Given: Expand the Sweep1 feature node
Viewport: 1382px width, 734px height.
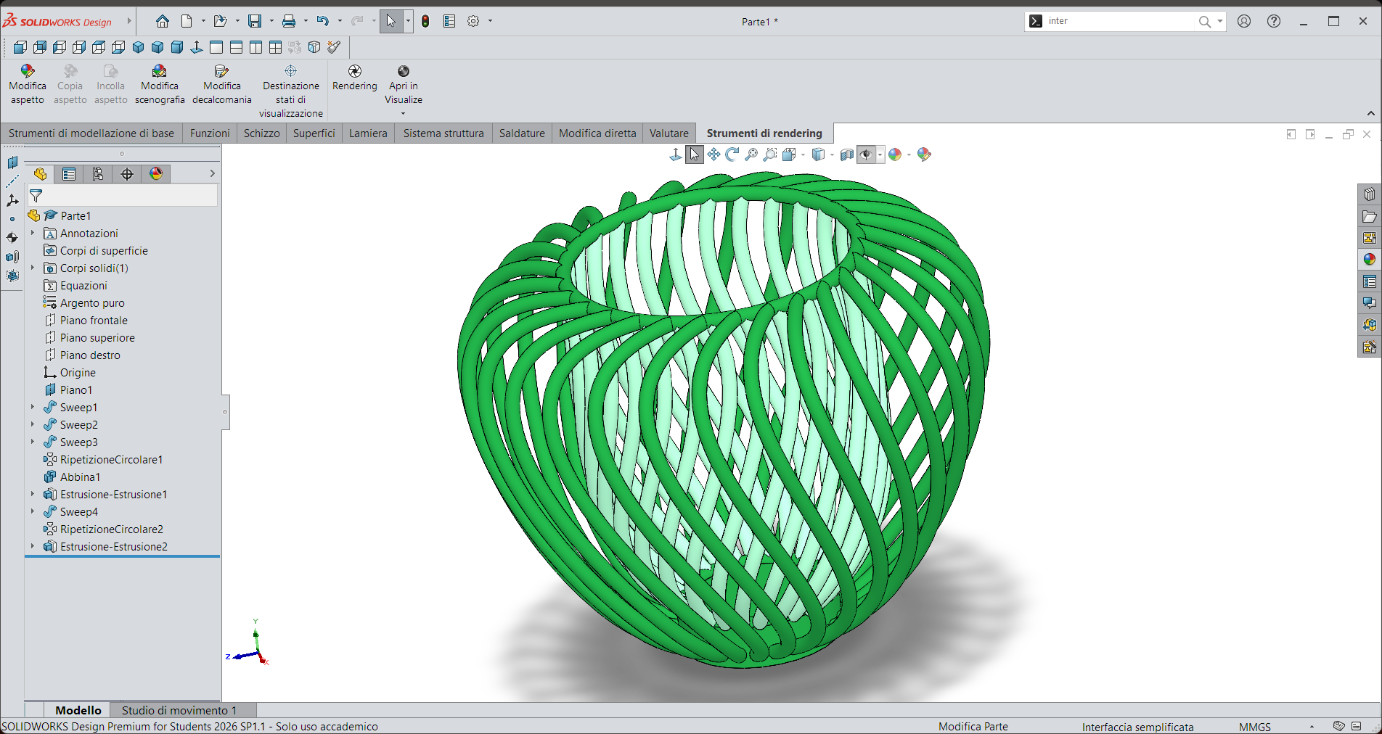Looking at the screenshot, I should click(33, 407).
